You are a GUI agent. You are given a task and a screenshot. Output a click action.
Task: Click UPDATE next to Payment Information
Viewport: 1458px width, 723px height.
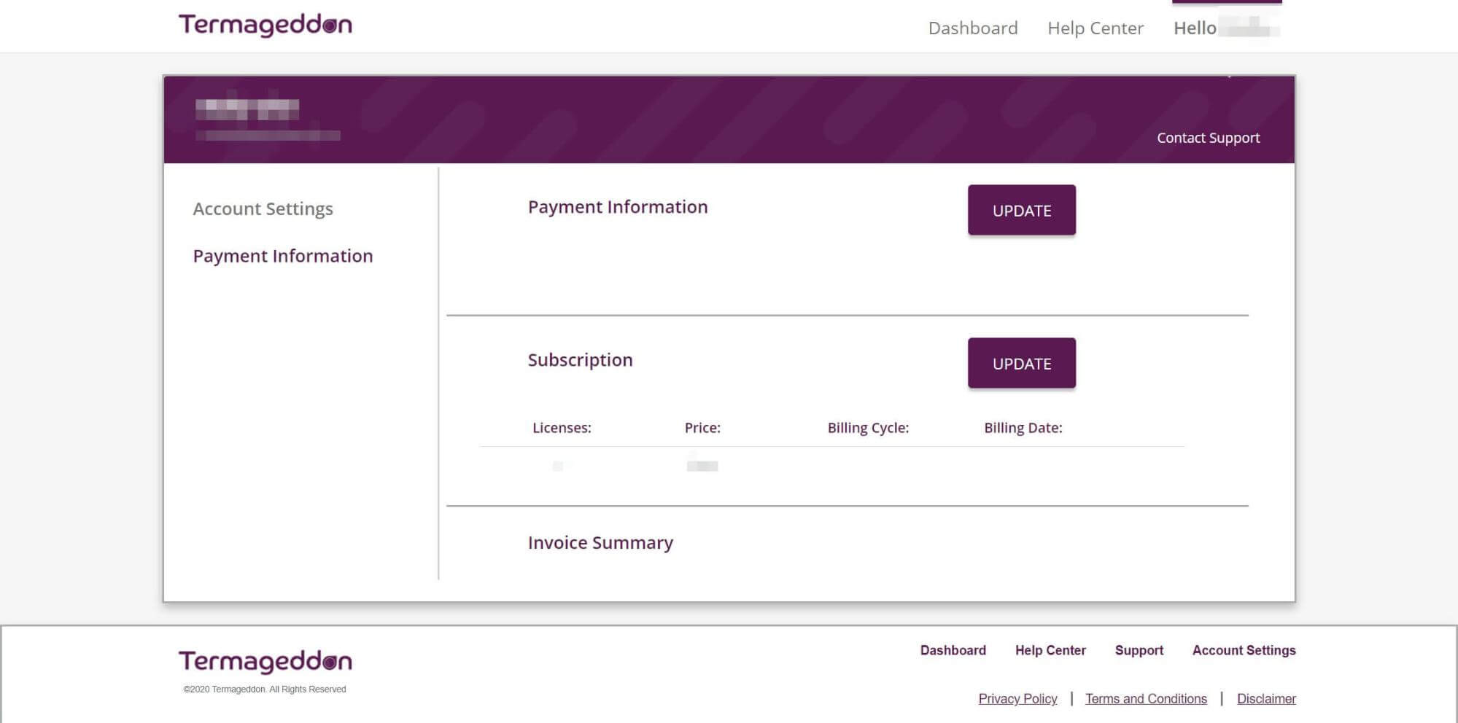[1021, 210]
